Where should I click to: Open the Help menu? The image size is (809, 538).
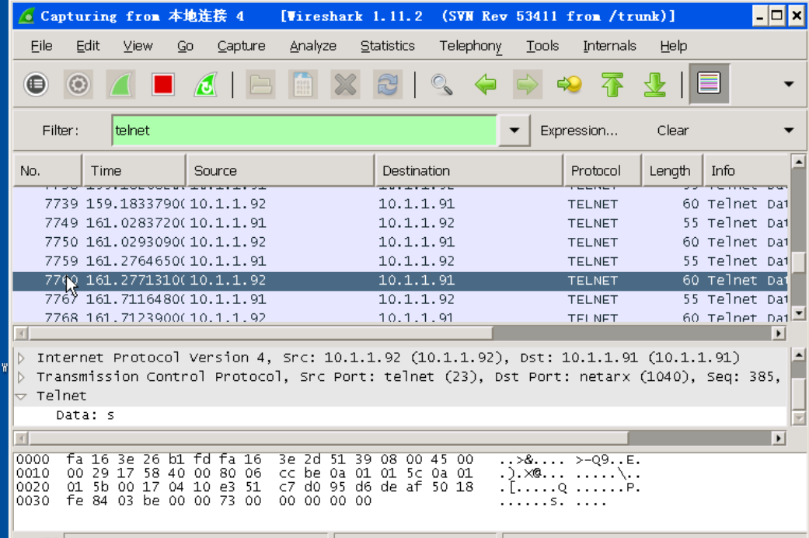(673, 46)
